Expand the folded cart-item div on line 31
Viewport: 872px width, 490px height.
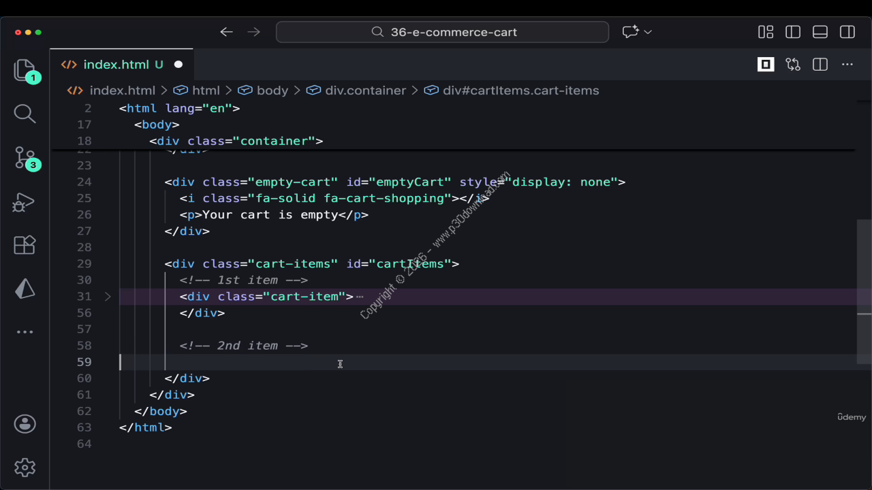108,297
